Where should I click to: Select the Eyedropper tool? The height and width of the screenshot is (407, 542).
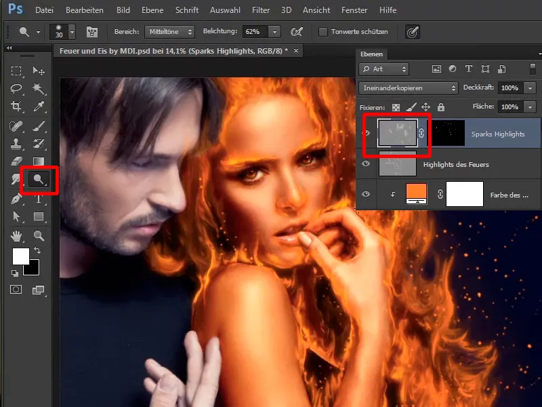(x=39, y=106)
